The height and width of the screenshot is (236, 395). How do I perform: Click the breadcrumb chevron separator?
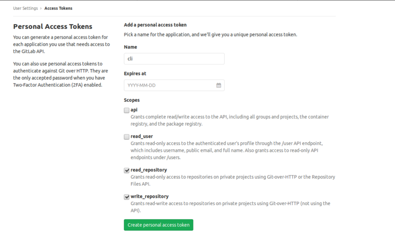pos(41,8)
